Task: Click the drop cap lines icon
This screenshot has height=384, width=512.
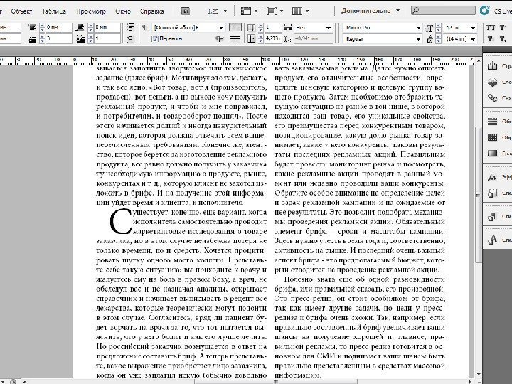Action: (x=32, y=39)
